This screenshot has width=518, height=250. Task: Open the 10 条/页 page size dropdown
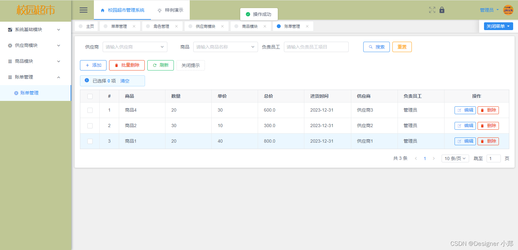pyautogui.click(x=455, y=158)
